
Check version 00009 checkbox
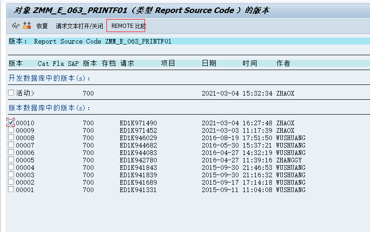pyautogui.click(x=11, y=130)
